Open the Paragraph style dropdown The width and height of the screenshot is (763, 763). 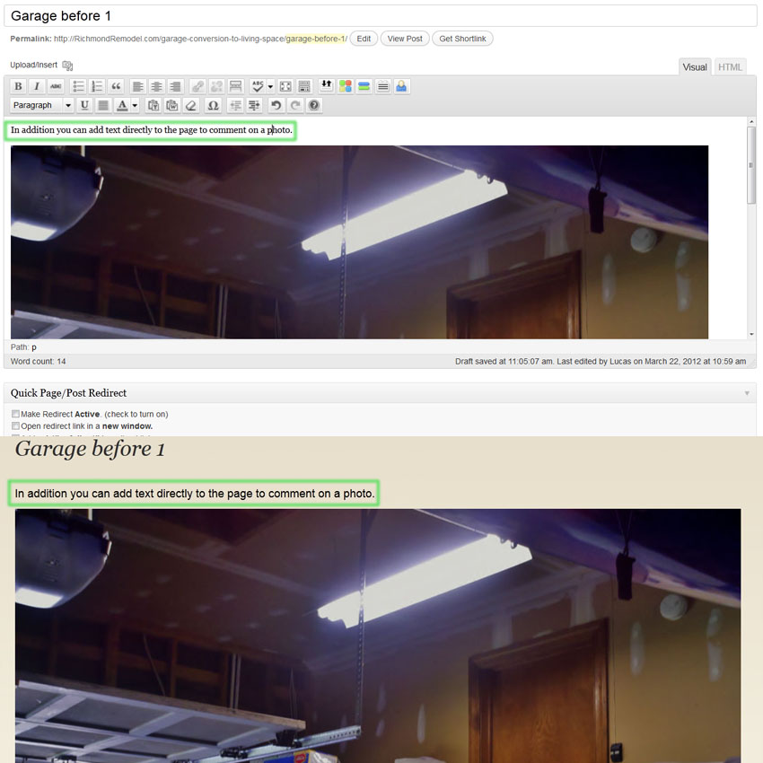[40, 105]
